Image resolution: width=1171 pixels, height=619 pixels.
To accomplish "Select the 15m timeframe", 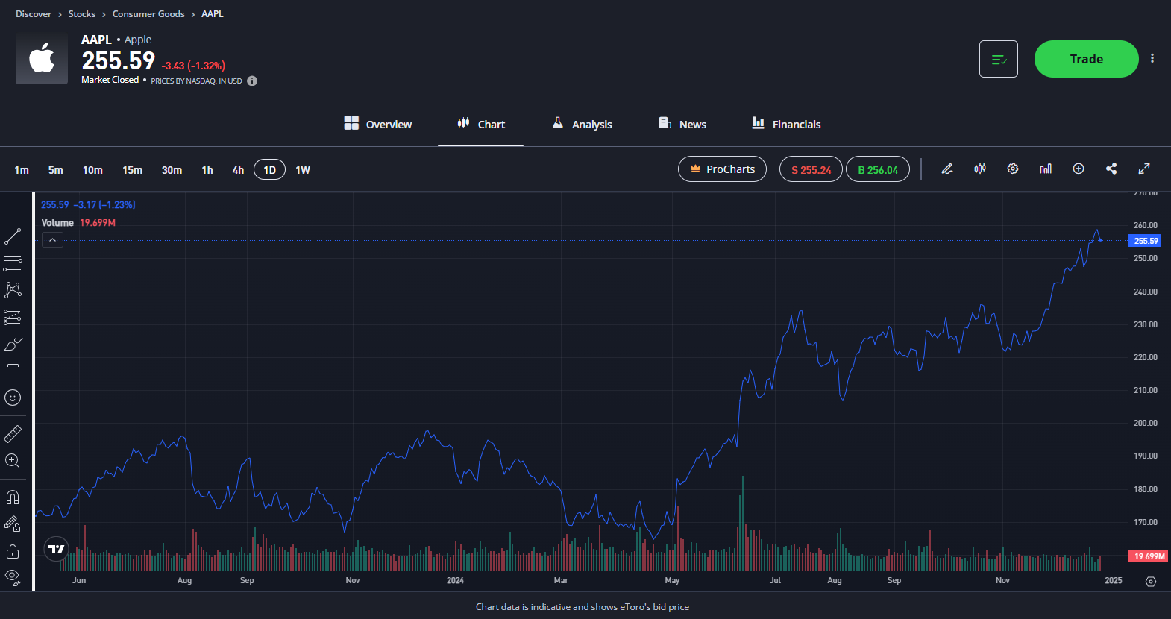I will coord(132,170).
